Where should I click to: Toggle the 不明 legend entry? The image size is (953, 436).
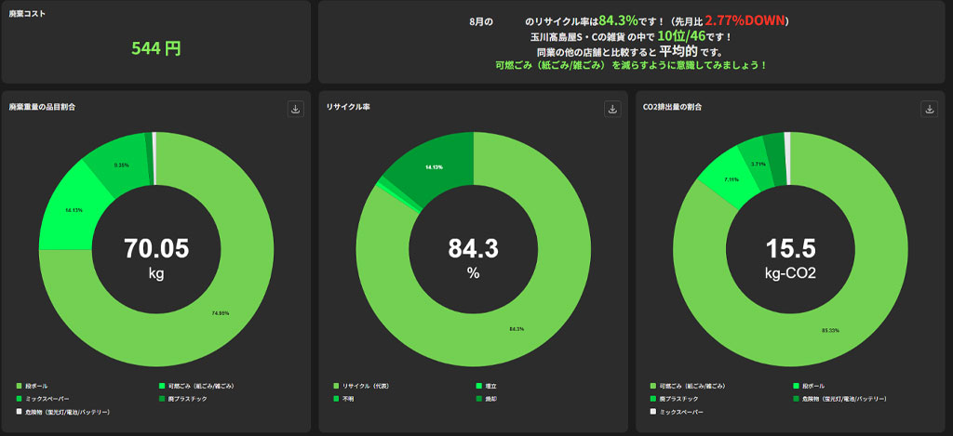tap(350, 398)
